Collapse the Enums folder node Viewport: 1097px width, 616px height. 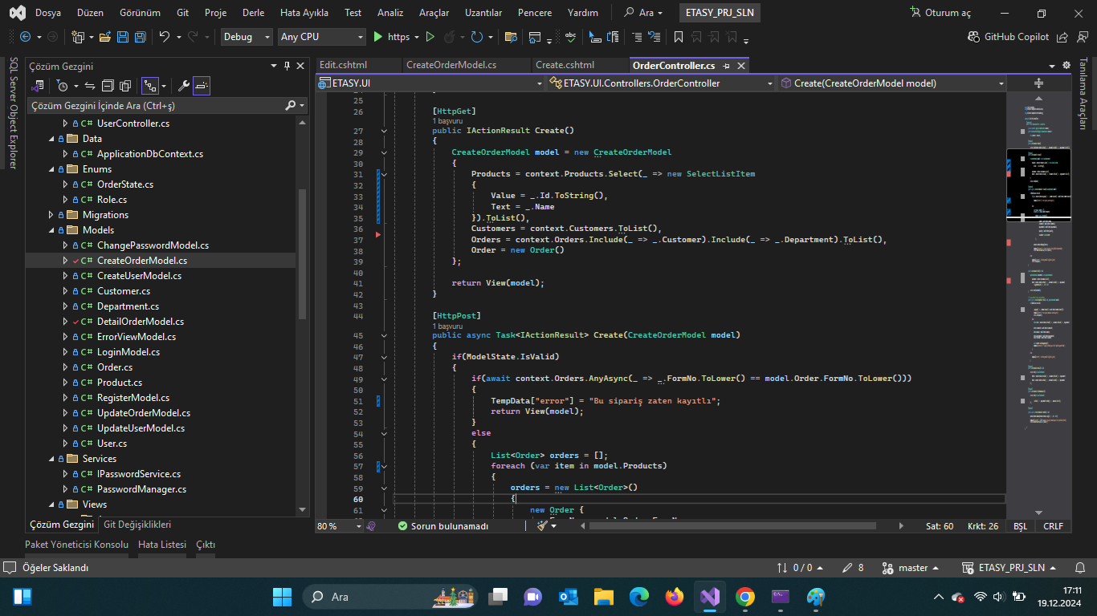51,169
